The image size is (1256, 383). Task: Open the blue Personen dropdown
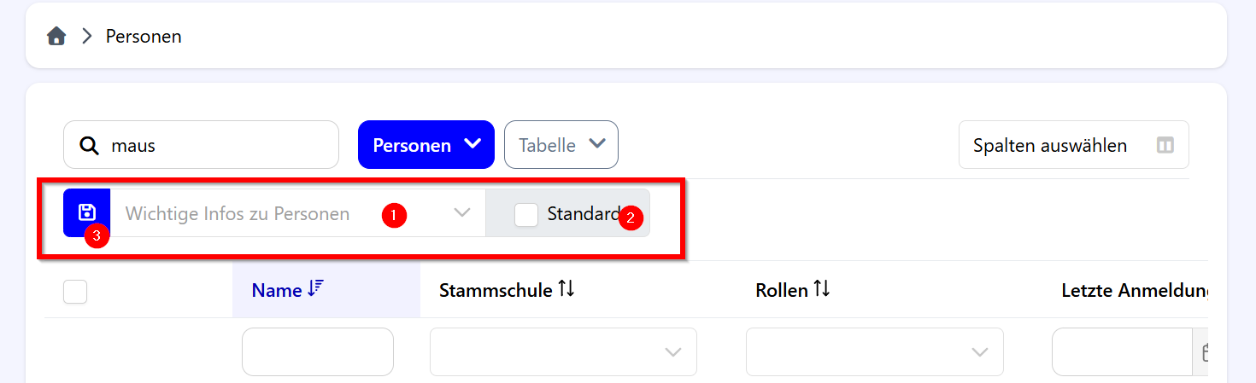coord(426,145)
